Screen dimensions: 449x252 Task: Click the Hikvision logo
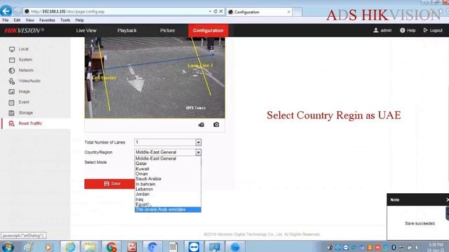(x=24, y=30)
